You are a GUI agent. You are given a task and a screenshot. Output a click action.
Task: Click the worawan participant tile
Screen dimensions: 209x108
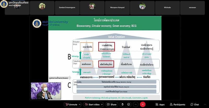(x=194, y=8)
